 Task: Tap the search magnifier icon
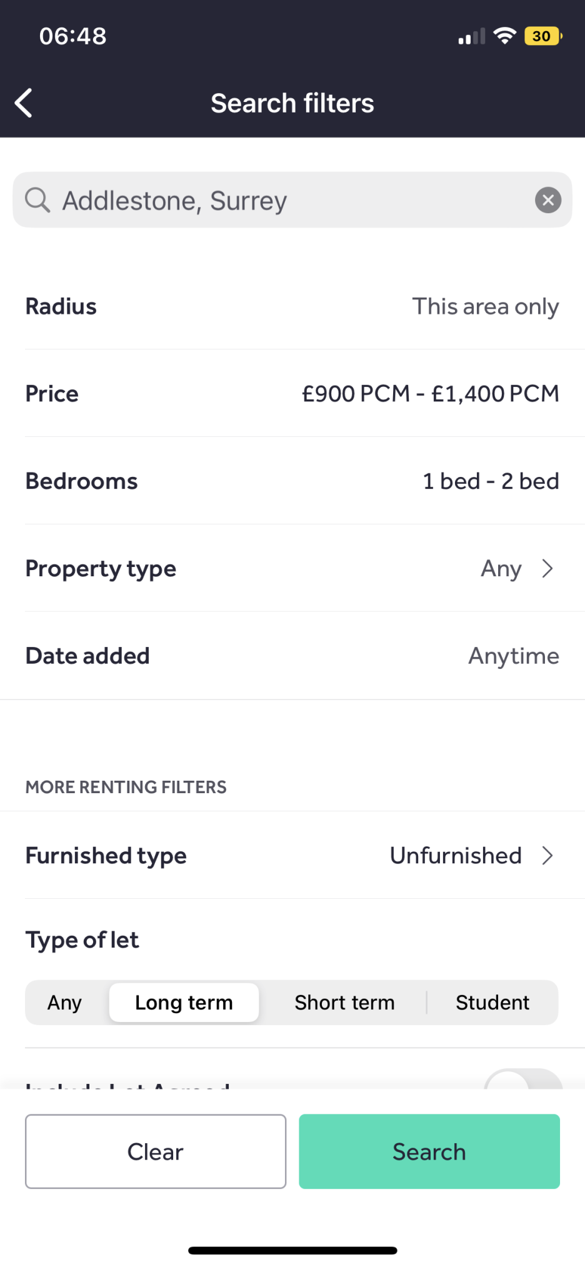(37, 200)
